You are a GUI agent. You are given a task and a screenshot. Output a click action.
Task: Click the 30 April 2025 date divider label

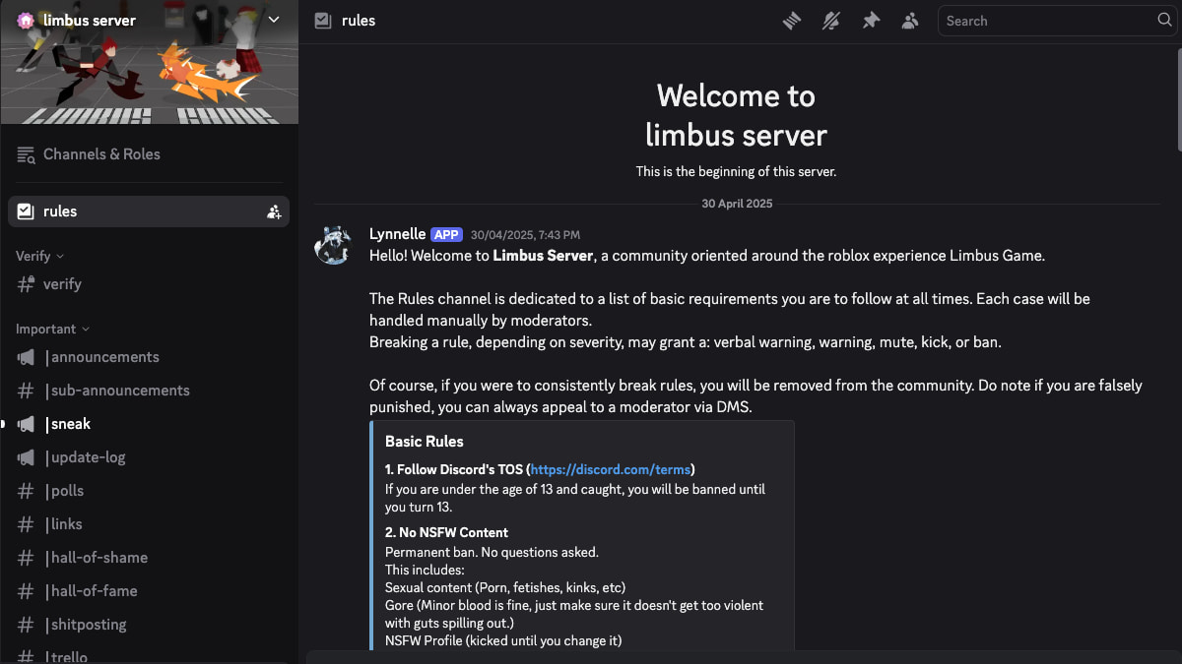(x=737, y=204)
